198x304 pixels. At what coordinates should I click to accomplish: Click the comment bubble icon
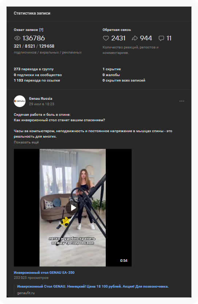[161, 38]
